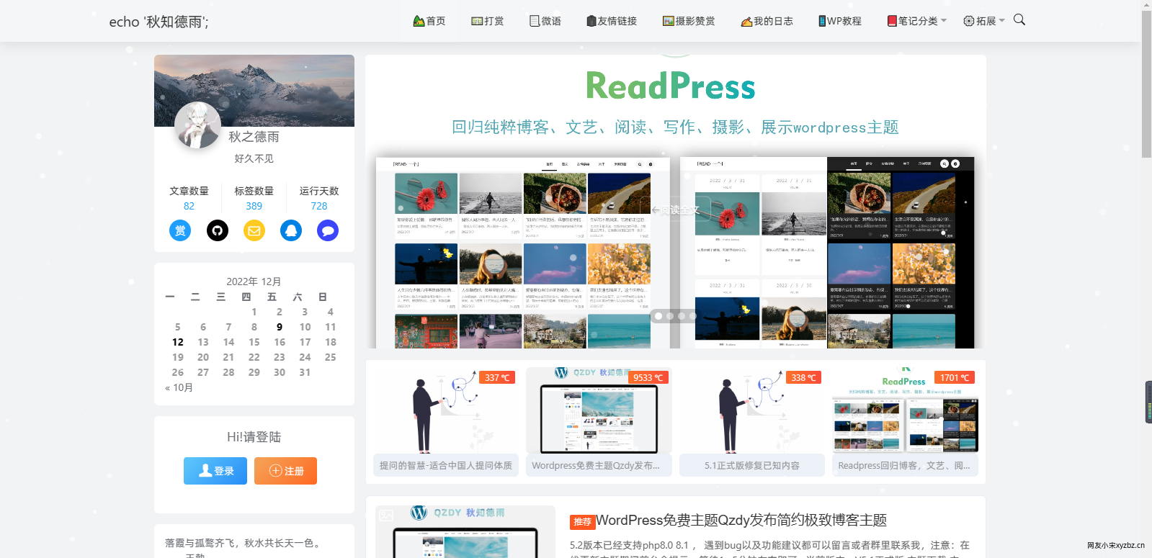Open the 我的日志 navigation item
This screenshot has width=1152, height=558.
click(x=767, y=21)
